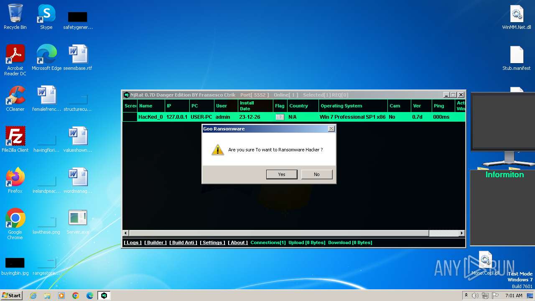535x301 pixels.
Task: Open Microsoft Edge desktop shortcut
Action: (46, 58)
